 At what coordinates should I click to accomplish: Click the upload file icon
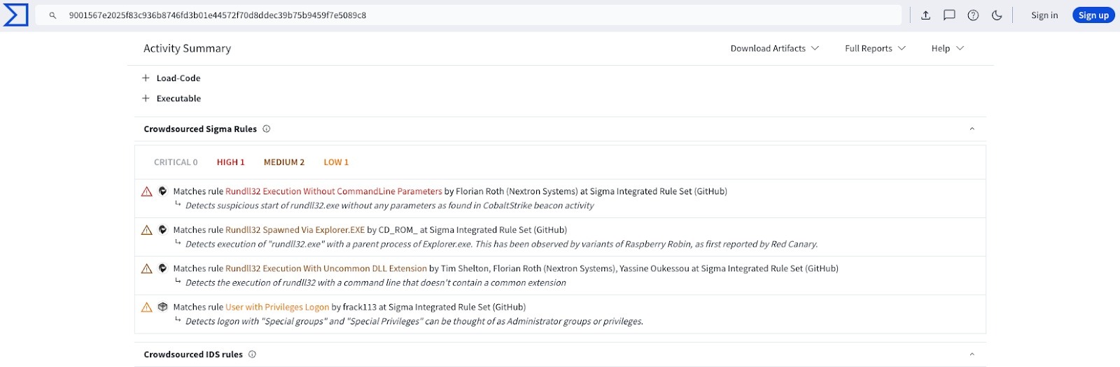[925, 15]
